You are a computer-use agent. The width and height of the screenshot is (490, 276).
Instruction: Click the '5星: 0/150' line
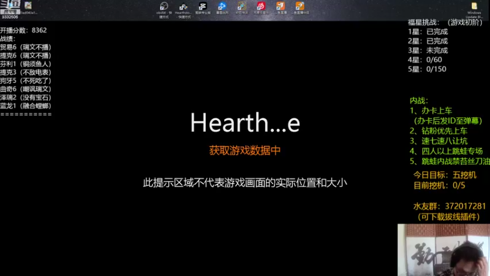427,69
